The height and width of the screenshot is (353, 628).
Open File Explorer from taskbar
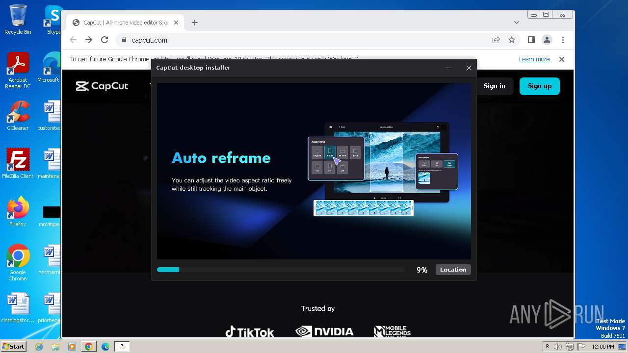click(55, 347)
